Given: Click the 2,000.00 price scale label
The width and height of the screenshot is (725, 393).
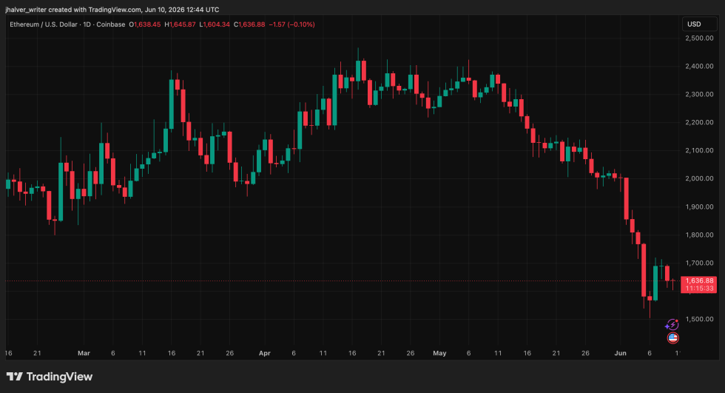Looking at the screenshot, I should click(699, 178).
